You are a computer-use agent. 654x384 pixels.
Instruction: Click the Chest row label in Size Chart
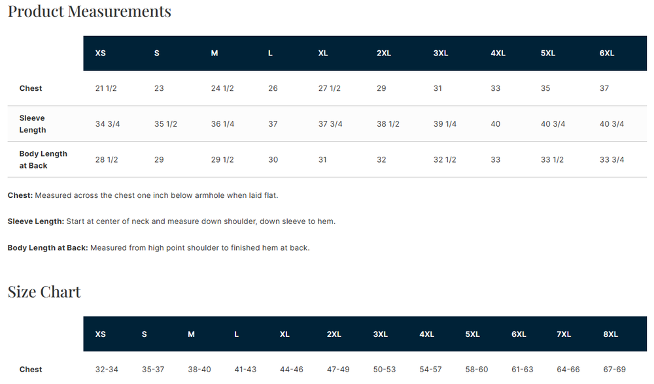coord(31,370)
